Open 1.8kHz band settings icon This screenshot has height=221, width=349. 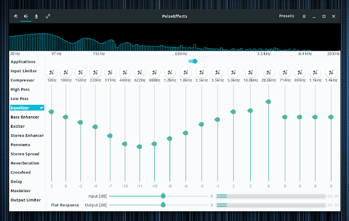click(x=185, y=73)
